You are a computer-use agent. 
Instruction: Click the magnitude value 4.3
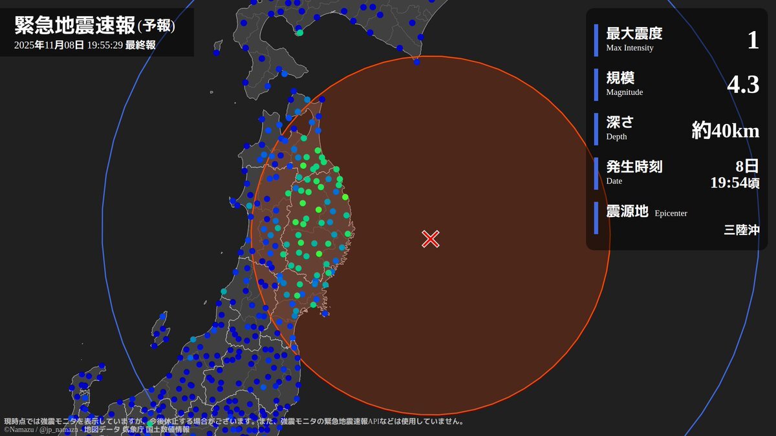point(743,85)
